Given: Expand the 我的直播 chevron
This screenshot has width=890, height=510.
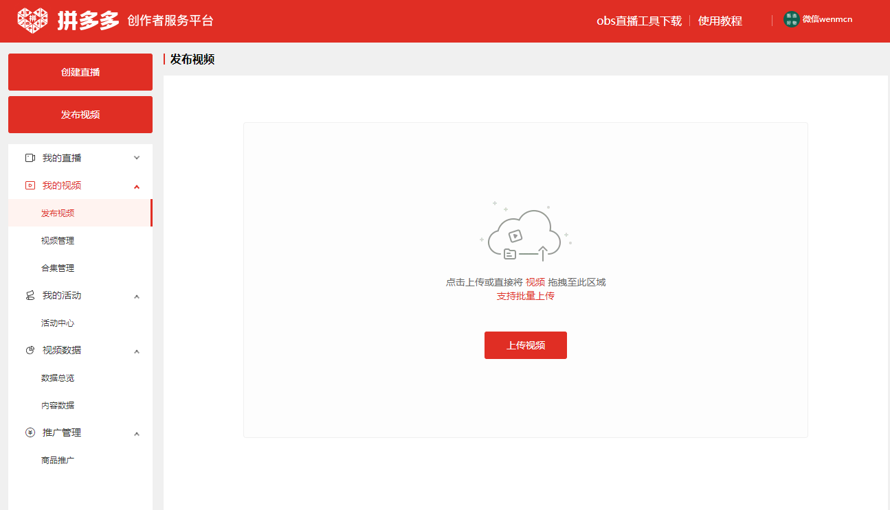Looking at the screenshot, I should (137, 158).
